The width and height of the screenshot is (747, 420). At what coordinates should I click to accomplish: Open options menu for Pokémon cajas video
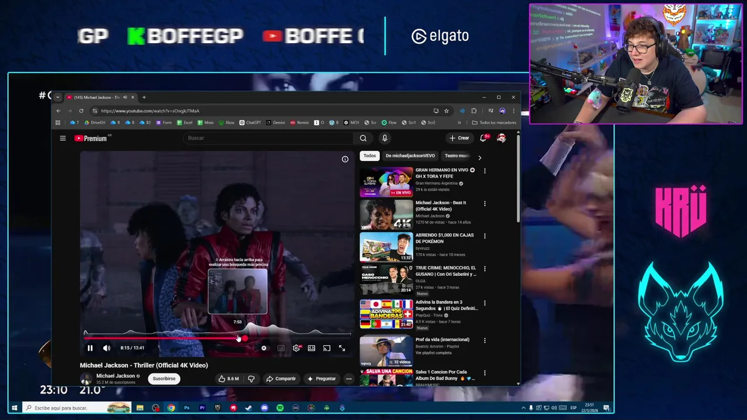click(484, 236)
